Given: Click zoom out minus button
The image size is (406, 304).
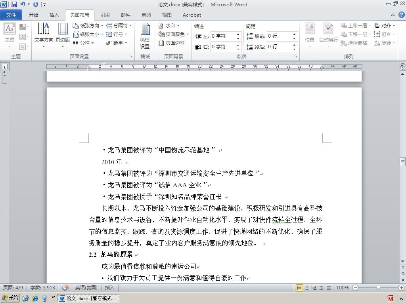Looking at the screenshot, I should pos(355,288).
